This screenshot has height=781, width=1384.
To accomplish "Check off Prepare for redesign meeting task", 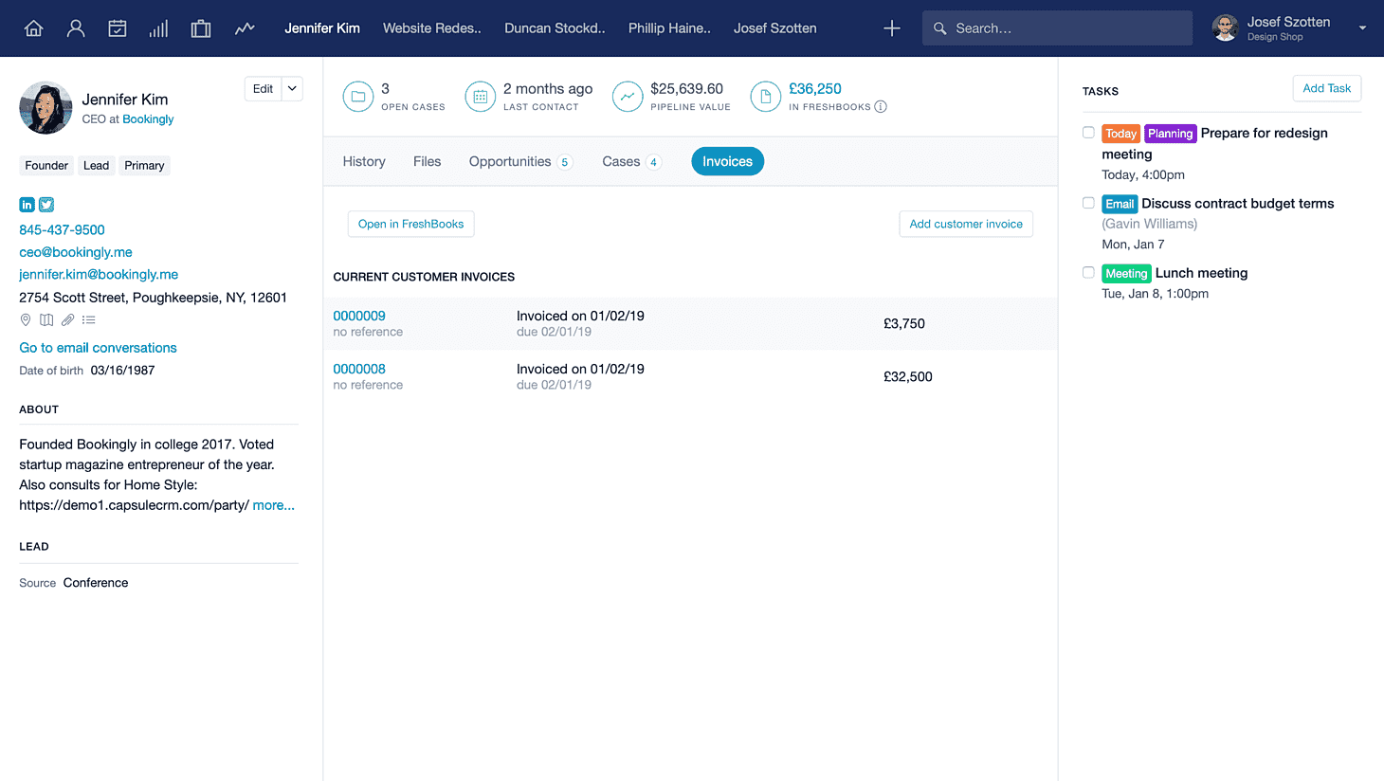I will click(1088, 133).
